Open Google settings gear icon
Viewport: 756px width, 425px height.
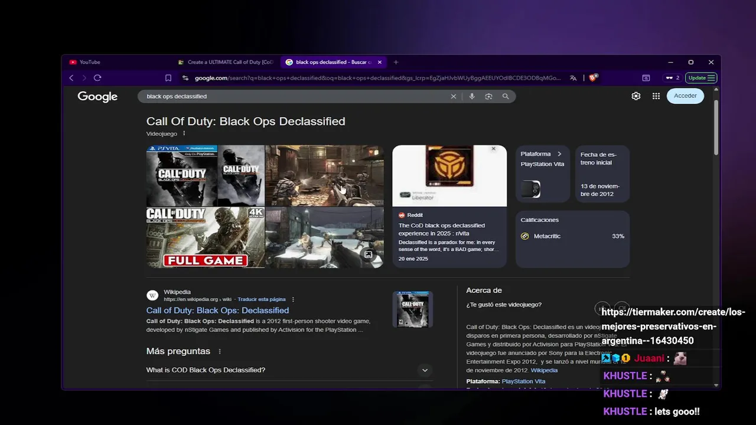tap(636, 96)
